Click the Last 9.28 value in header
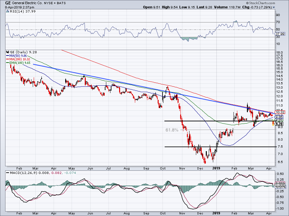 click(205, 7)
